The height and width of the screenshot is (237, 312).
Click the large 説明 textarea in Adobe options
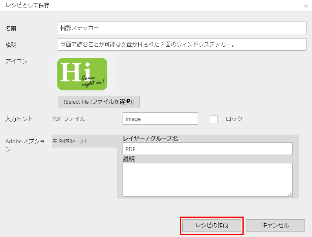pyautogui.click(x=207, y=180)
